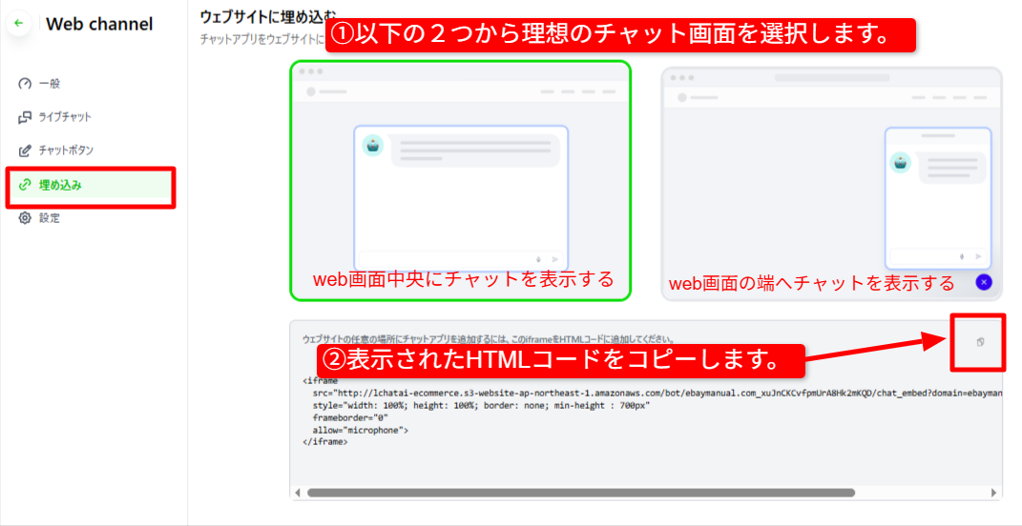1022x526 pixels.
Task: Select the corner chat layout option
Action: 831,183
